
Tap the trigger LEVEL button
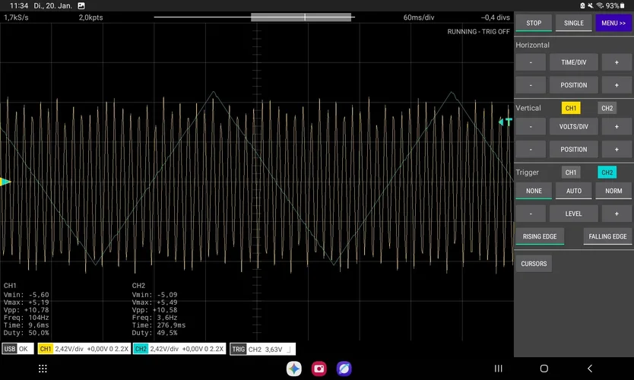click(573, 214)
